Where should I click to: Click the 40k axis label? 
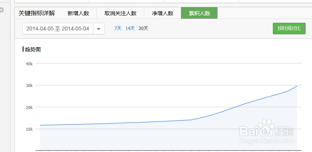(x=29, y=63)
